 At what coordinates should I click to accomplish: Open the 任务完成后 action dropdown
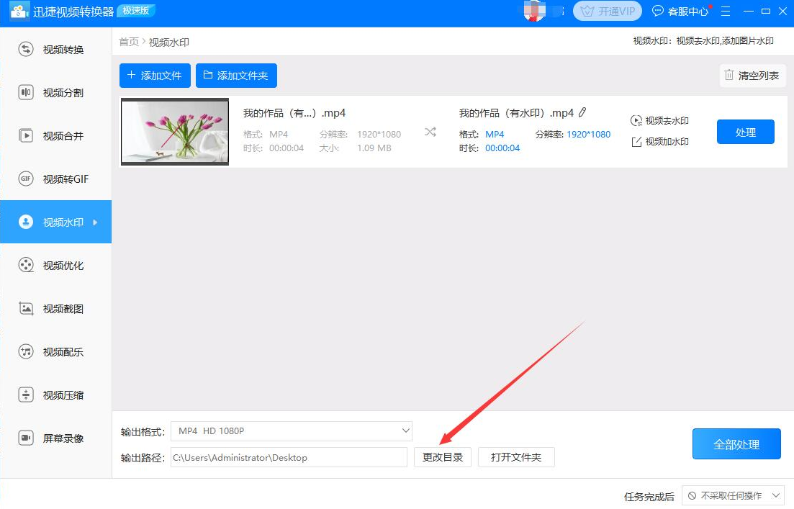pos(733,496)
